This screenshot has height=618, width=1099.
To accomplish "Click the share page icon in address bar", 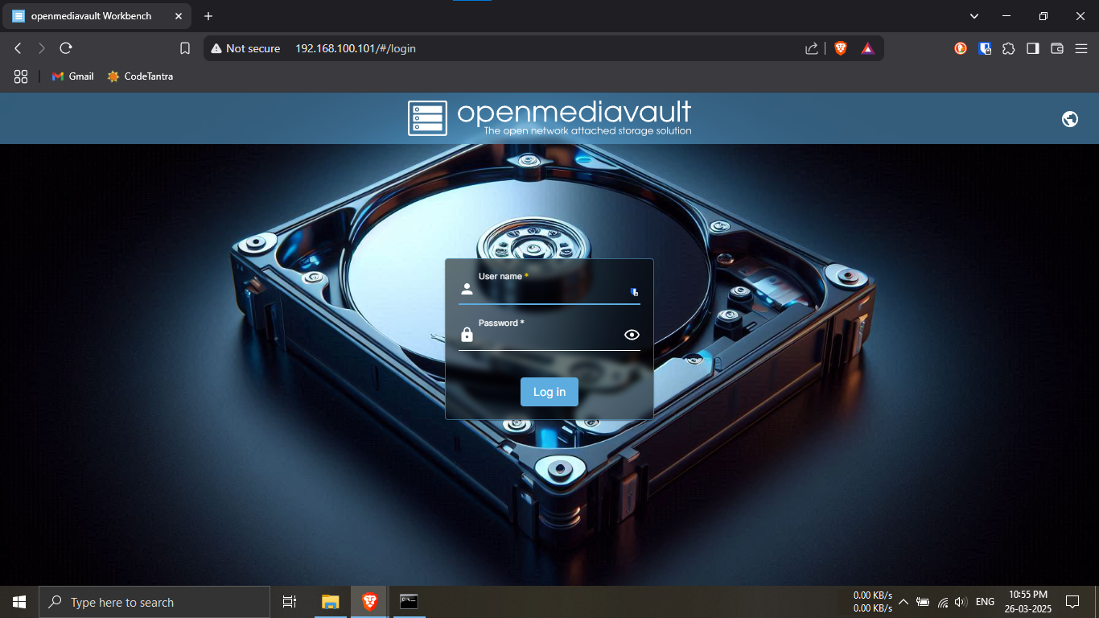I will pyautogui.click(x=812, y=48).
